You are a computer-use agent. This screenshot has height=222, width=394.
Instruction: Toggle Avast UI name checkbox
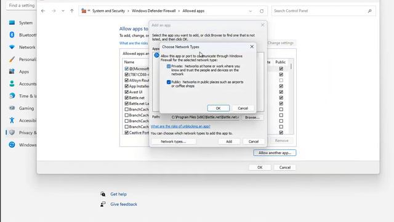pyautogui.click(x=127, y=92)
